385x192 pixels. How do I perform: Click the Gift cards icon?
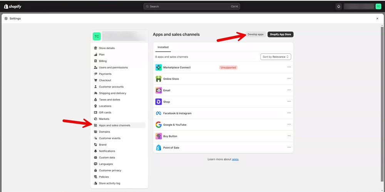pyautogui.click(x=96, y=112)
